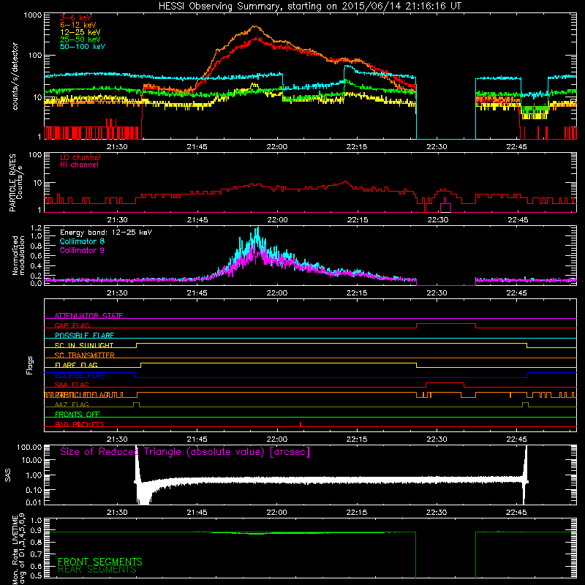Select the GAP FLAG label

point(72,325)
